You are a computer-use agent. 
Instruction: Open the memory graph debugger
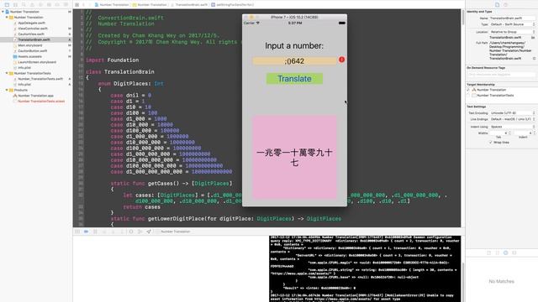click(140, 232)
